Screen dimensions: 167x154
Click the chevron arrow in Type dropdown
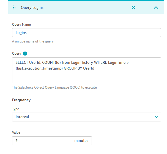(x=157, y=117)
